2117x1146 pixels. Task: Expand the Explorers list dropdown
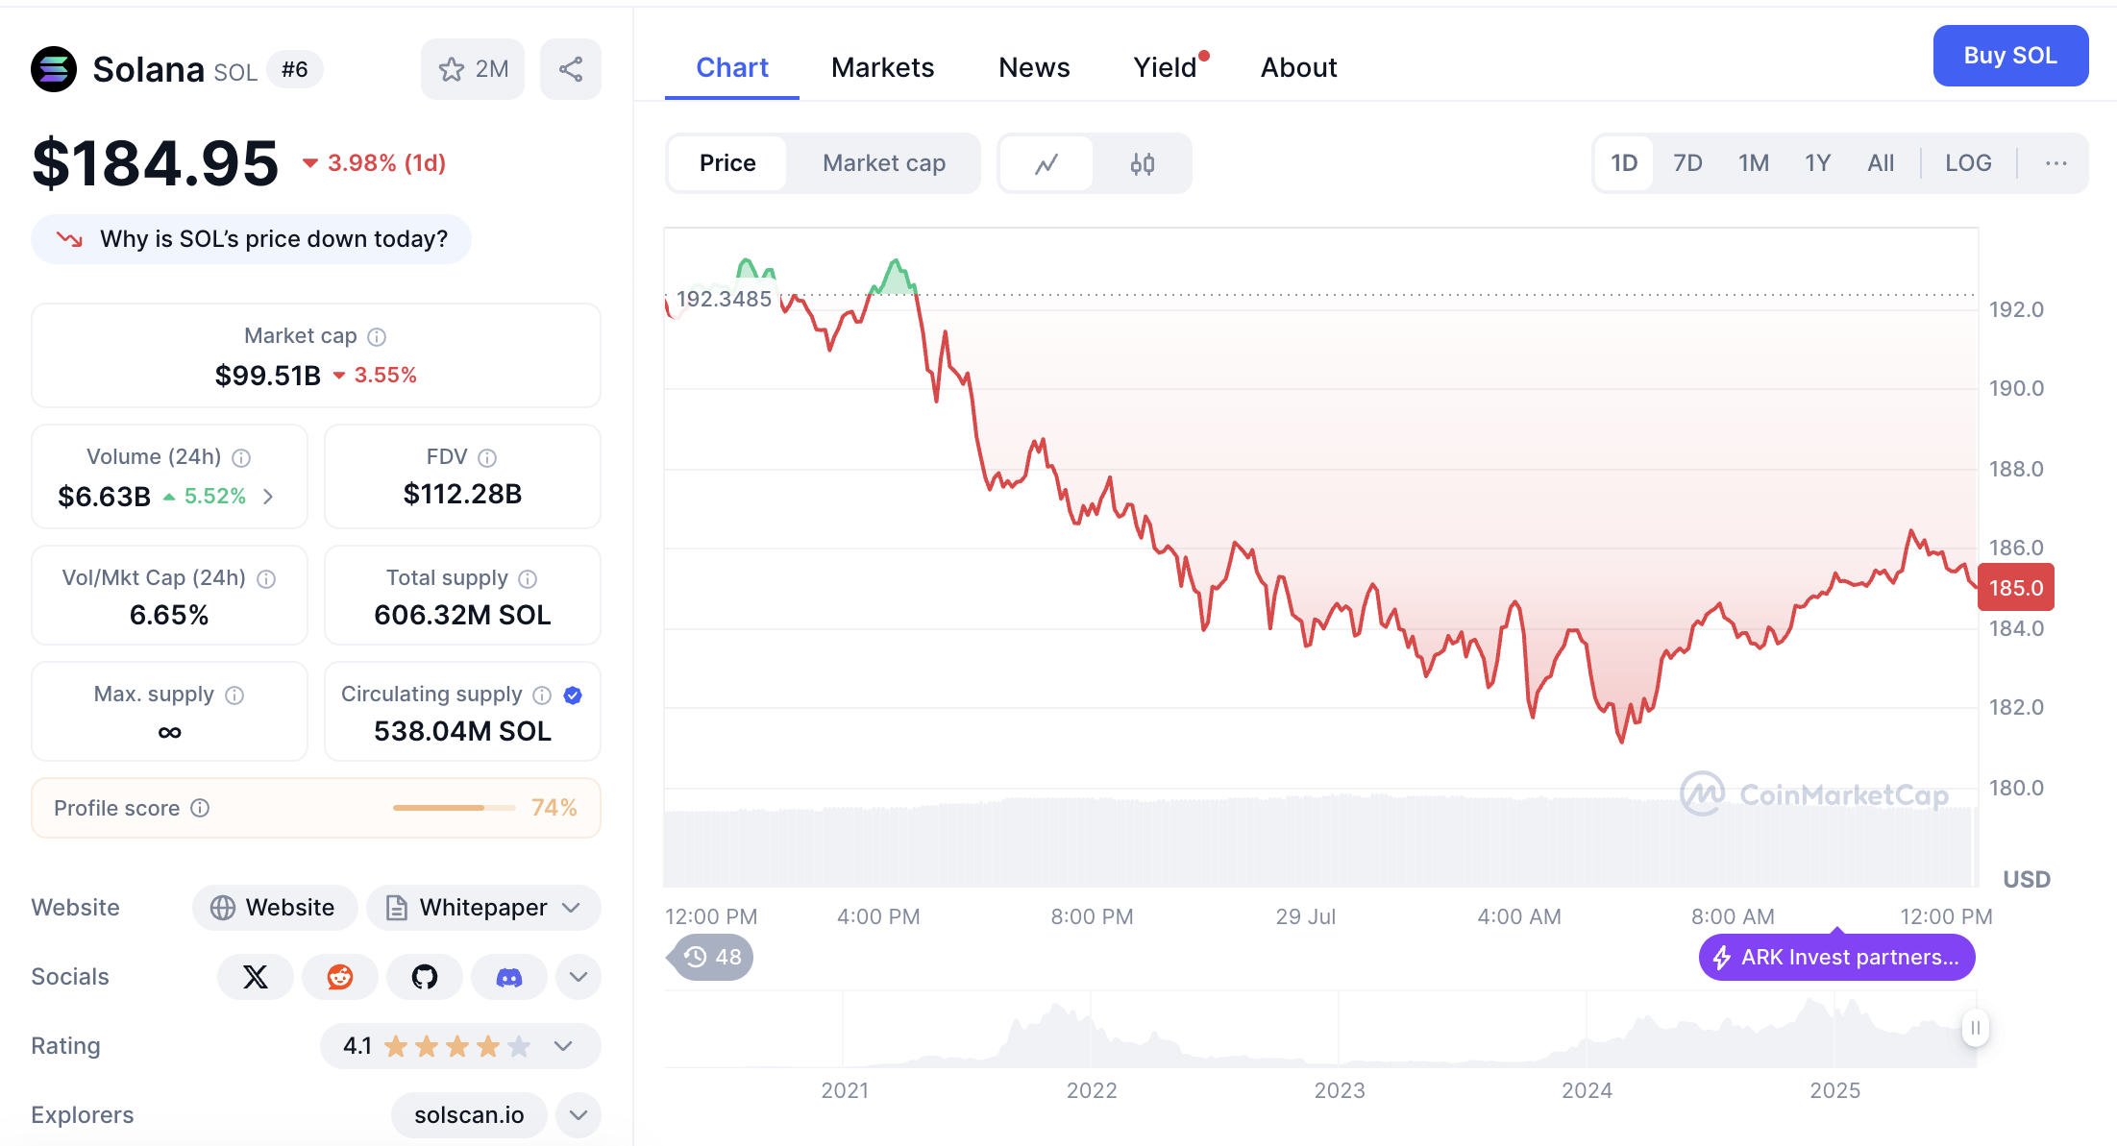click(578, 1115)
